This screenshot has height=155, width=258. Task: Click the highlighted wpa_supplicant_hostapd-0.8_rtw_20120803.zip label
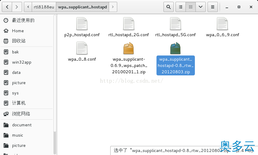[x=176, y=65]
